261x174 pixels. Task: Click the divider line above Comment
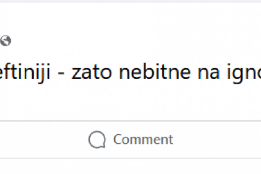130,121
